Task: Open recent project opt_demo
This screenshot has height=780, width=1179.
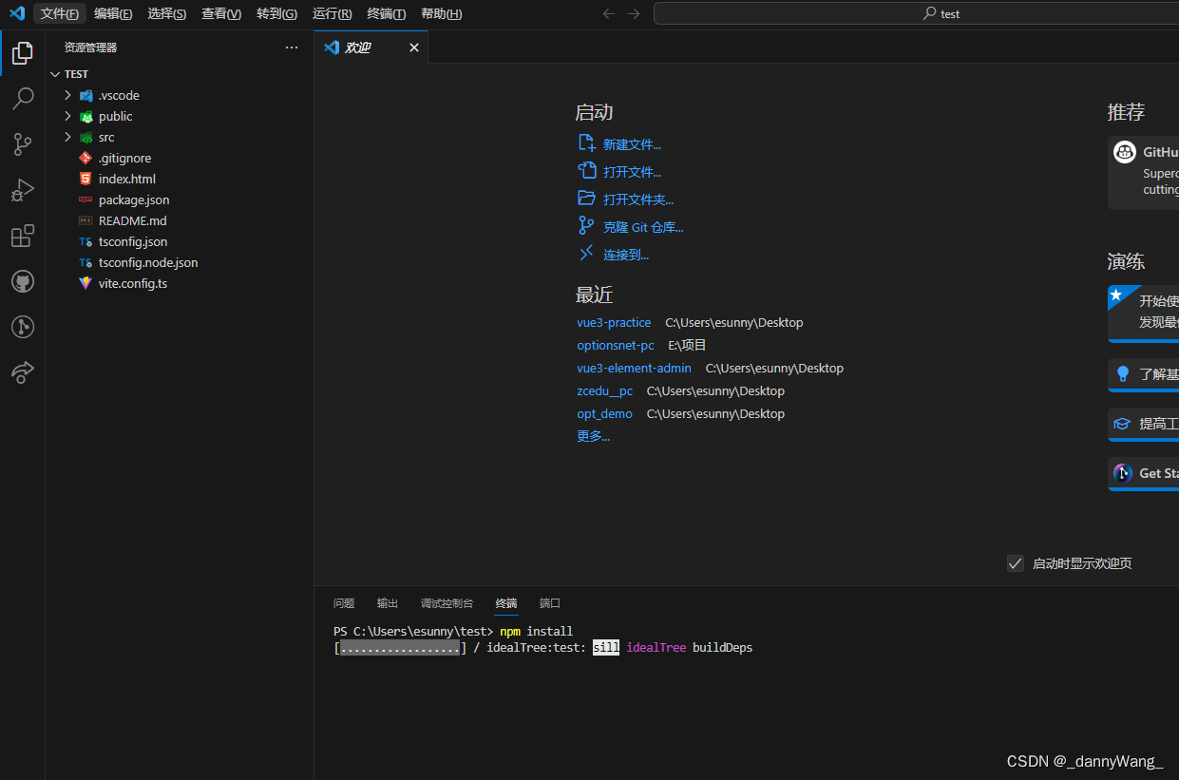Action: pos(604,413)
